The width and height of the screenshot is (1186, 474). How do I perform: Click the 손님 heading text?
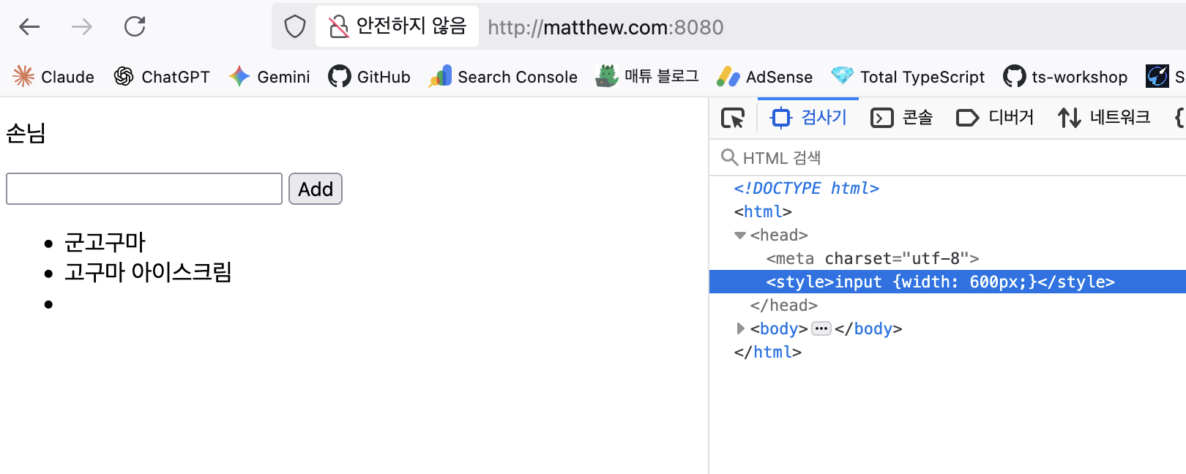click(26, 133)
